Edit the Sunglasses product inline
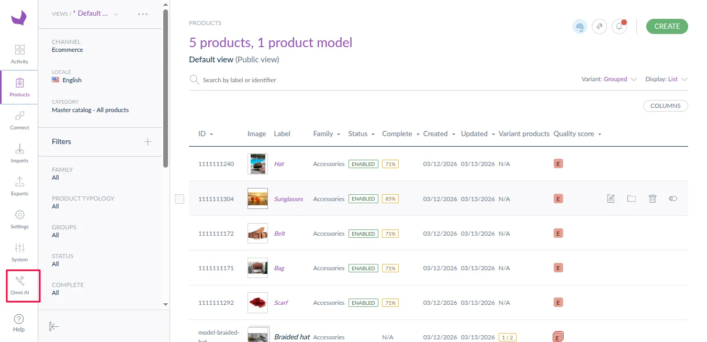 [610, 198]
